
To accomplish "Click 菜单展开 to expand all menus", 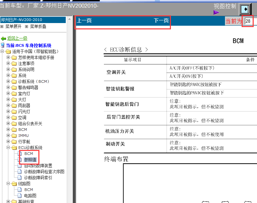I will pos(13,26).
